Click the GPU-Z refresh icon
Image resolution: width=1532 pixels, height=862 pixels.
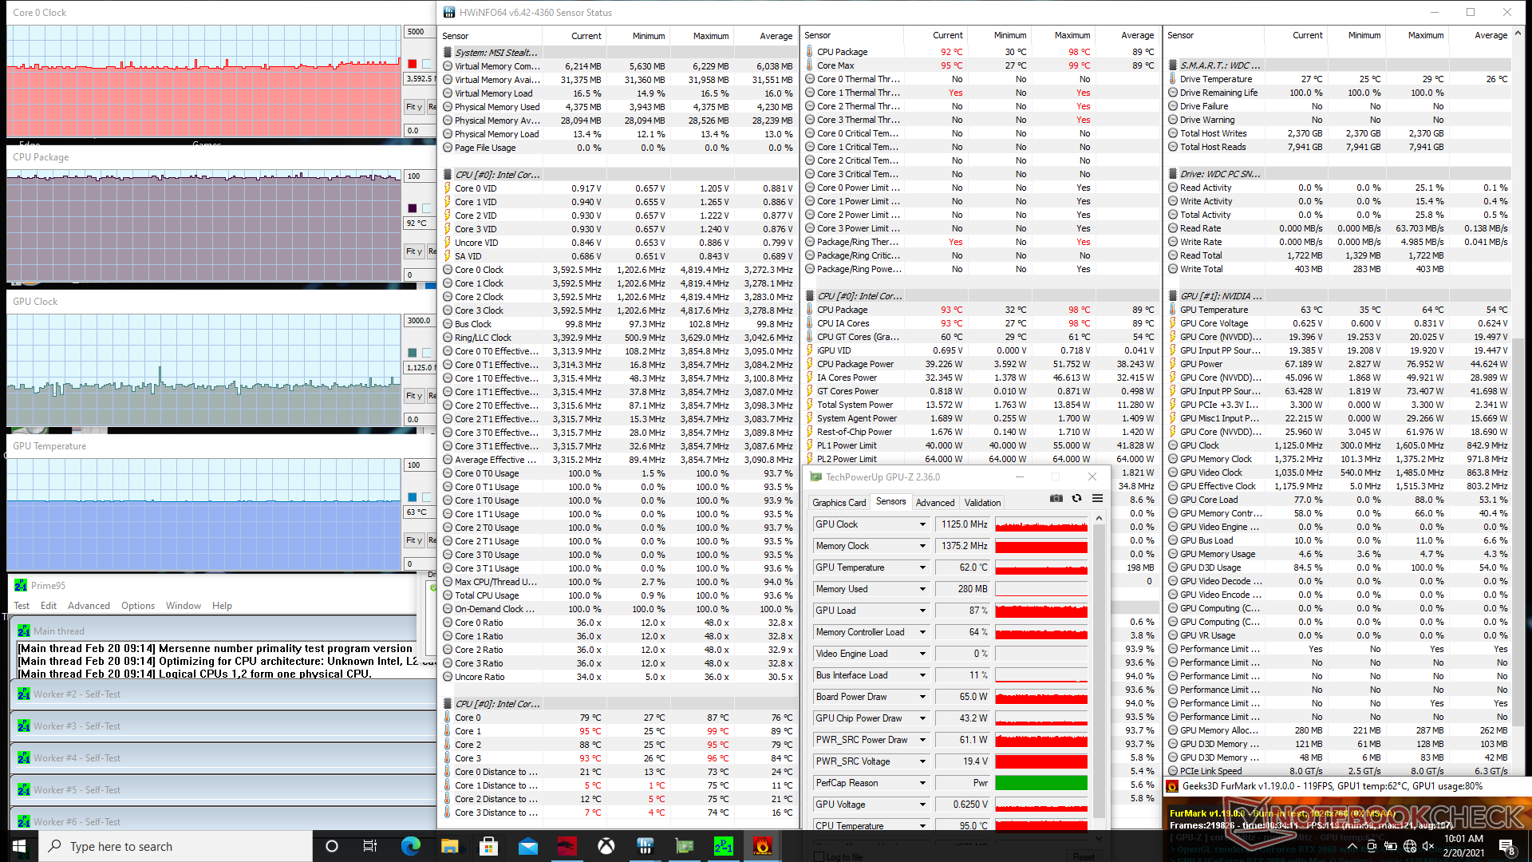coord(1076,498)
